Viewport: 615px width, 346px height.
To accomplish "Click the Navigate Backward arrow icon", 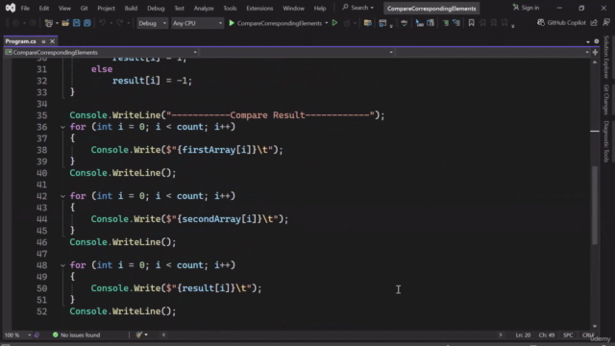I will pos(15,23).
